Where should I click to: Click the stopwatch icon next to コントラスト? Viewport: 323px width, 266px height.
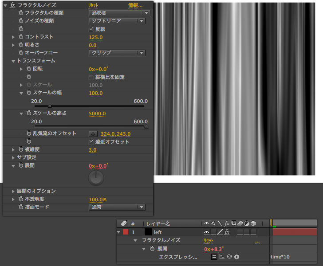click(x=21, y=37)
